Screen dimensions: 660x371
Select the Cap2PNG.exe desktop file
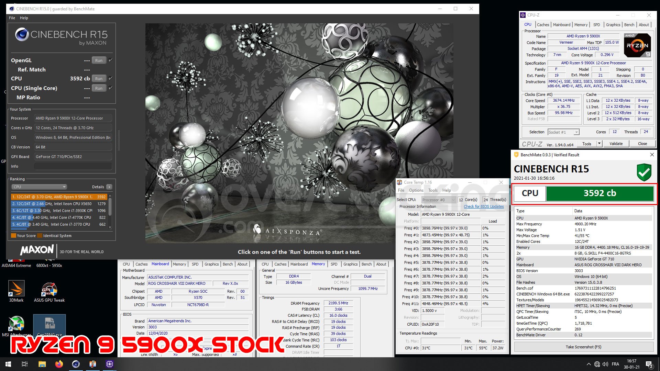(49, 325)
